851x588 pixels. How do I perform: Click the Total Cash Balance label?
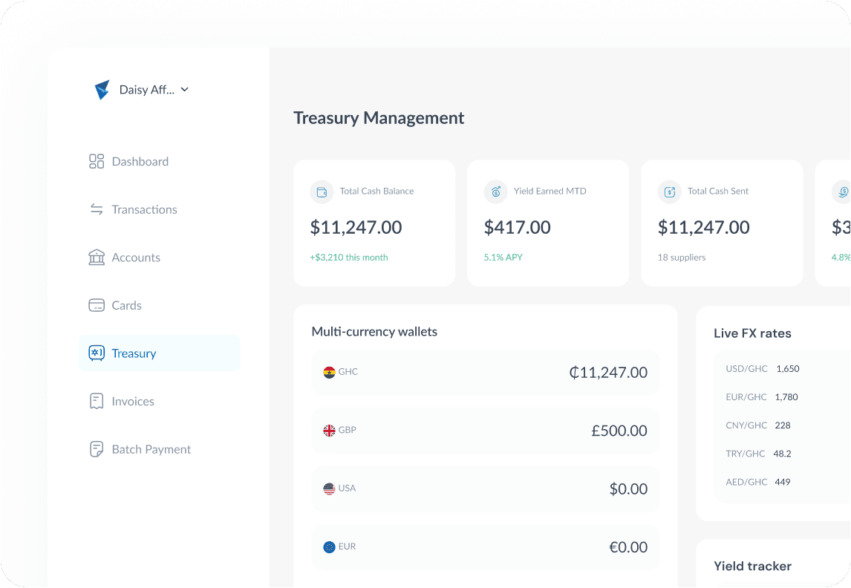[376, 191]
